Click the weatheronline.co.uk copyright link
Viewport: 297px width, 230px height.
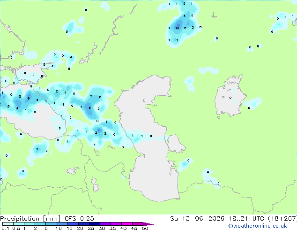click(258, 226)
